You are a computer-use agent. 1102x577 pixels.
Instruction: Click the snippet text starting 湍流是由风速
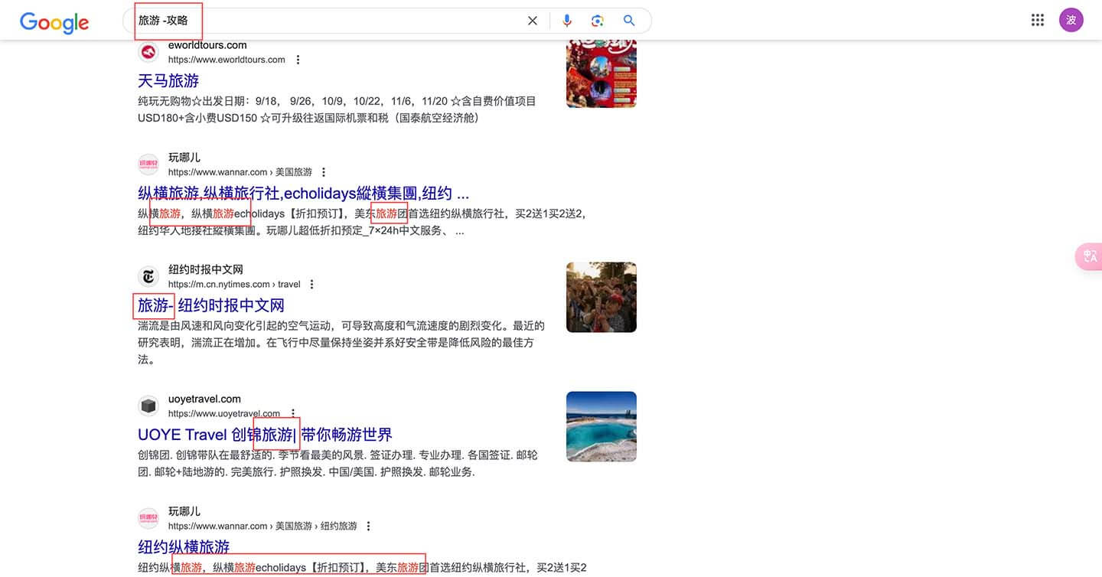[341, 342]
